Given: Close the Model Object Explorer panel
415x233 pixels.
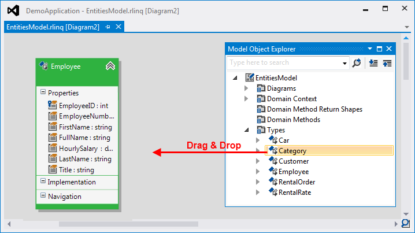Looking at the screenshot, I should (x=389, y=49).
